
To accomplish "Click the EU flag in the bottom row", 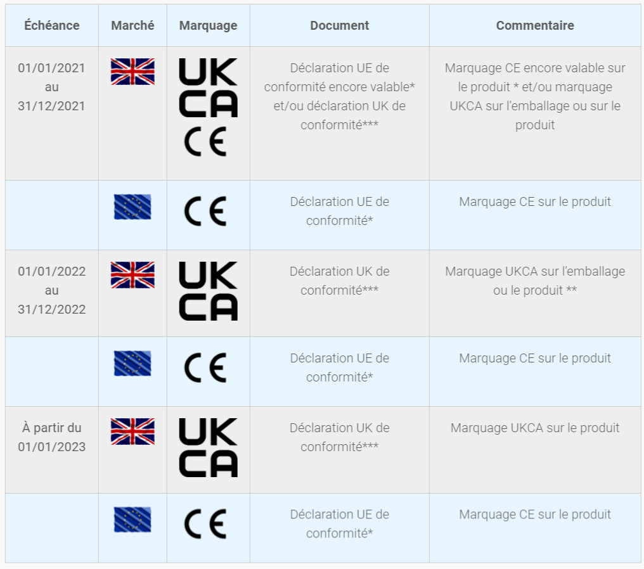I will (132, 520).
